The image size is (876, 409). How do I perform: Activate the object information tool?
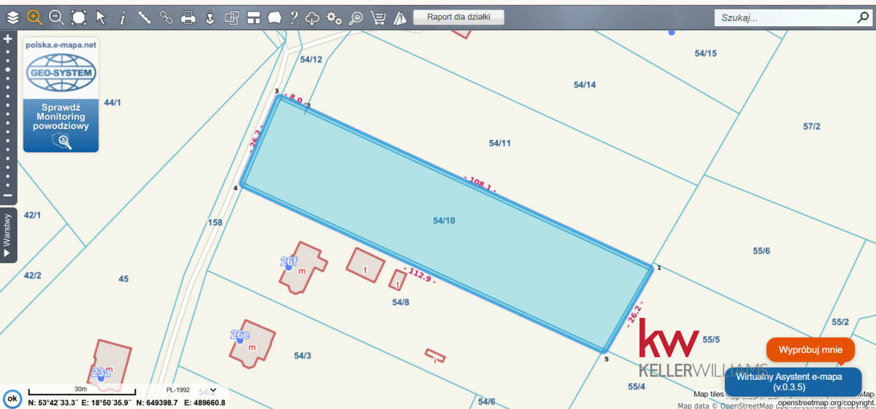pyautogui.click(x=123, y=17)
